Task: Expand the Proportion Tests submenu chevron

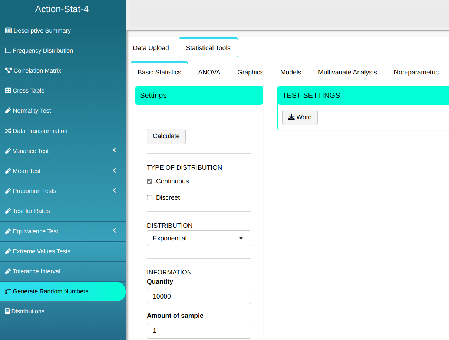Action: (114, 190)
